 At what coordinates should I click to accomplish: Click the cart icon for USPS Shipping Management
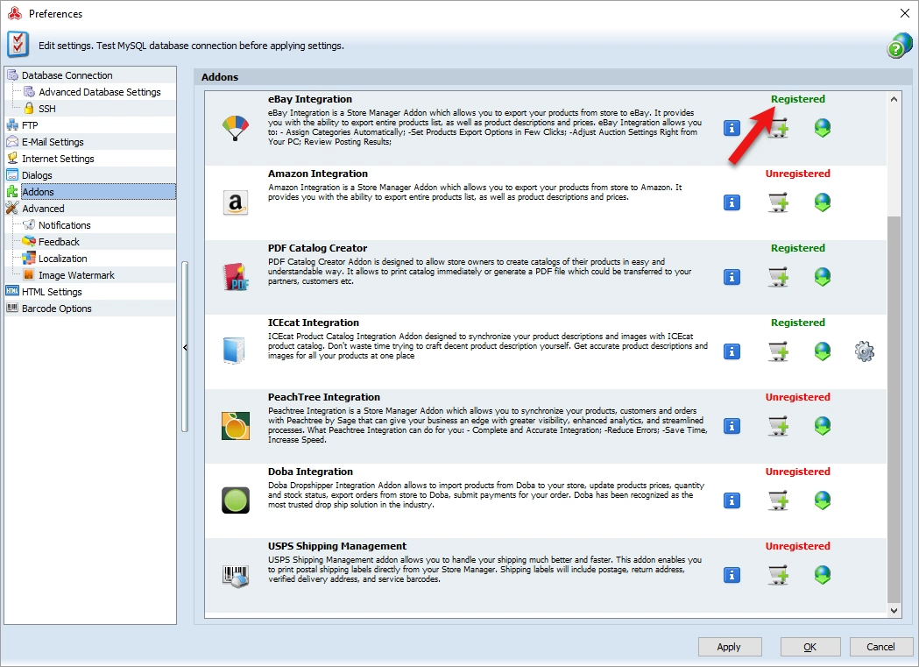pos(778,574)
